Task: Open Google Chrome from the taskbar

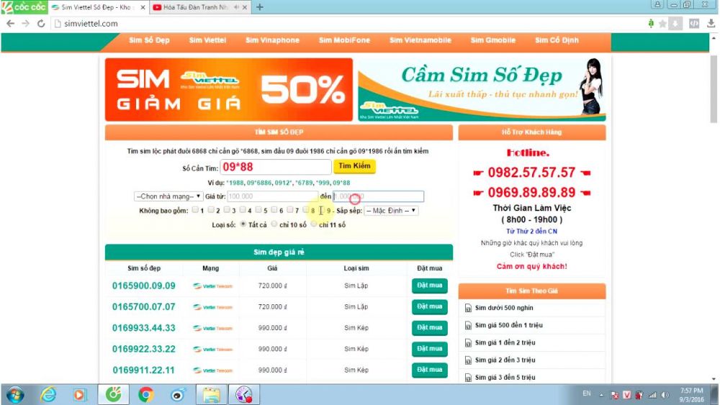Action: click(x=146, y=394)
